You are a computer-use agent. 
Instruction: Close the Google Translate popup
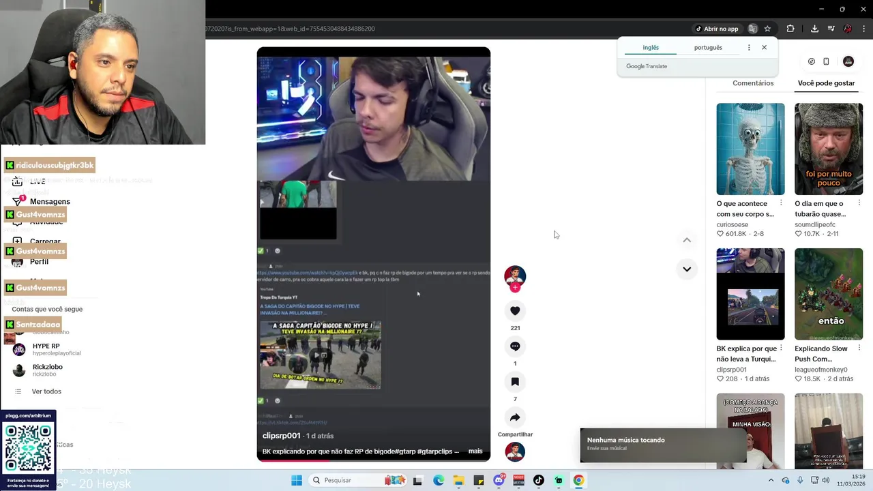(764, 48)
